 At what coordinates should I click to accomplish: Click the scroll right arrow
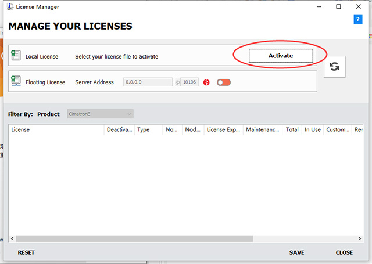[x=360, y=238]
